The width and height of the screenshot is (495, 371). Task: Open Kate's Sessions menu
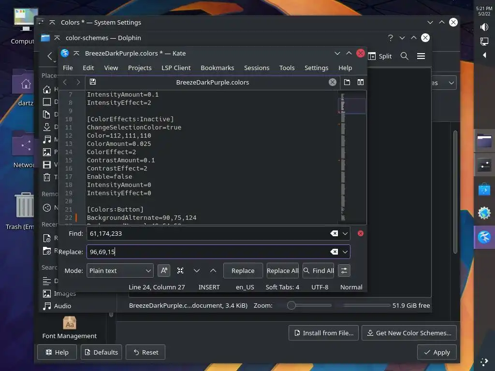pyautogui.click(x=256, y=68)
